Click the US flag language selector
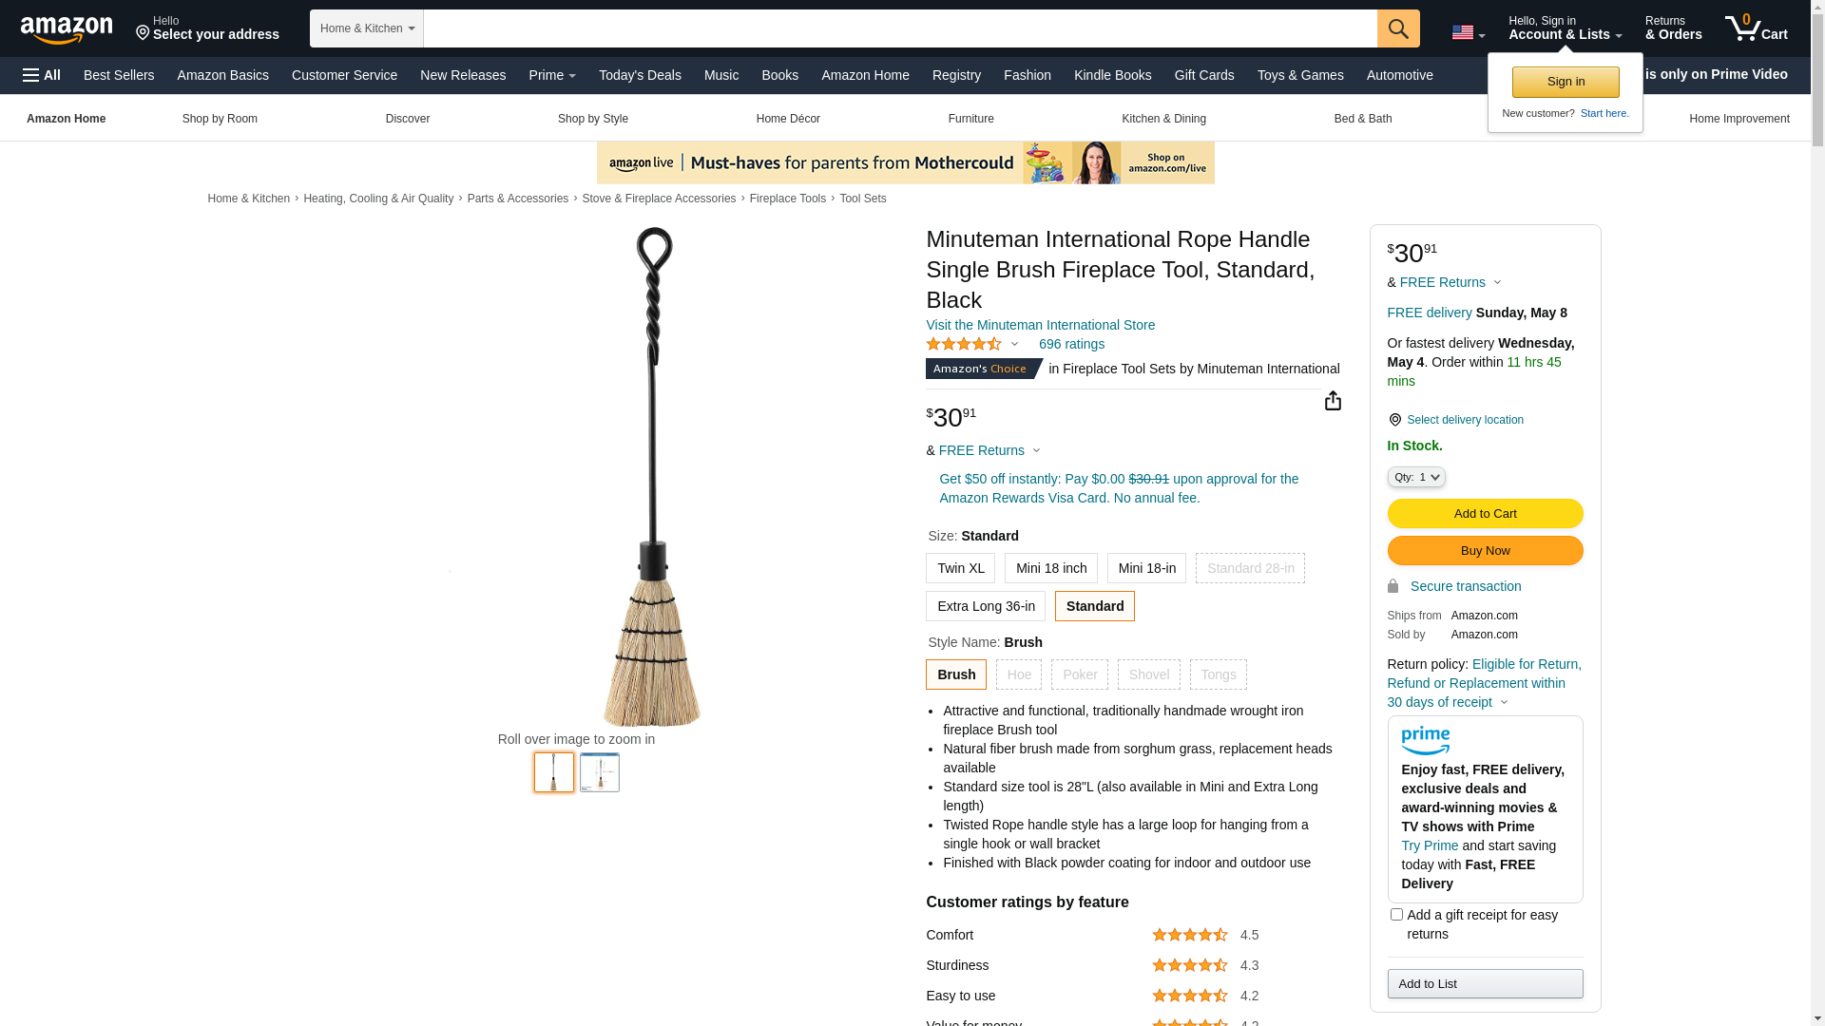The image size is (1825, 1026). (1468, 33)
